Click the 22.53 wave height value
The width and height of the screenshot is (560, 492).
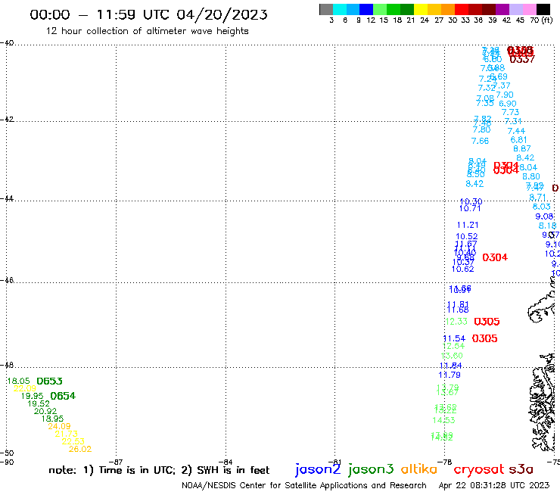[x=73, y=441]
